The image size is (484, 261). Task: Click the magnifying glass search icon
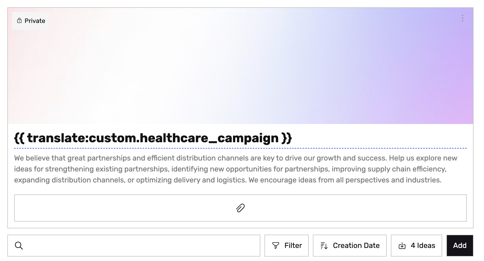[19, 246]
